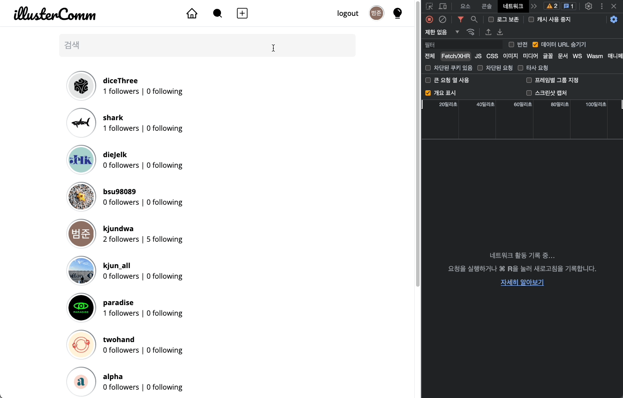
Task: Import HAR file using the upload icon
Action: pos(488,32)
